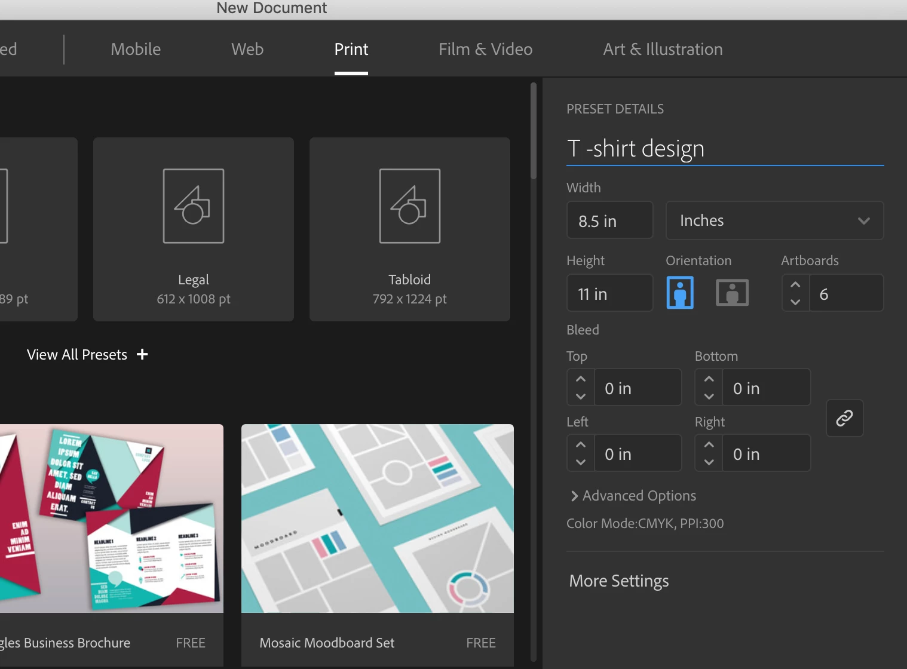Open the Mosaic Moodboard Set template thumbnail
This screenshot has height=669, width=907.
coord(378,518)
